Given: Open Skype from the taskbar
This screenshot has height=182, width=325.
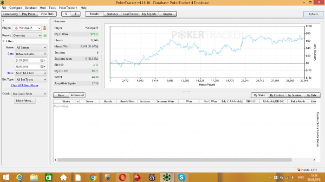Looking at the screenshot, I should click(182, 177).
